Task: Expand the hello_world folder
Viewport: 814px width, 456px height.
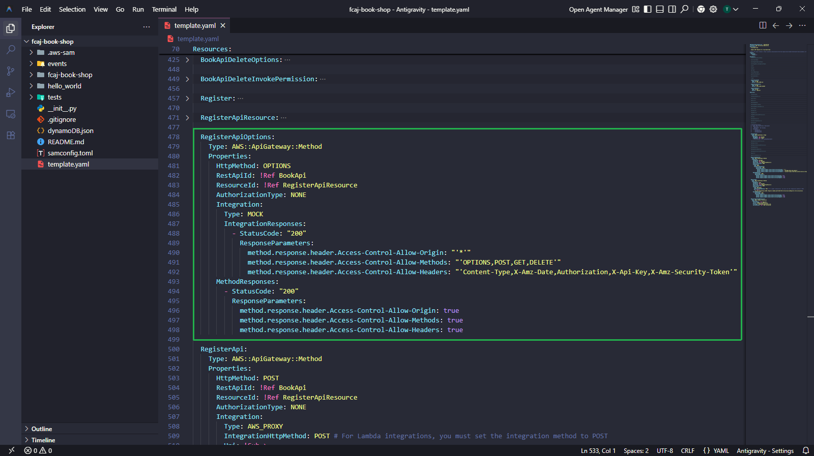Action: click(90, 86)
